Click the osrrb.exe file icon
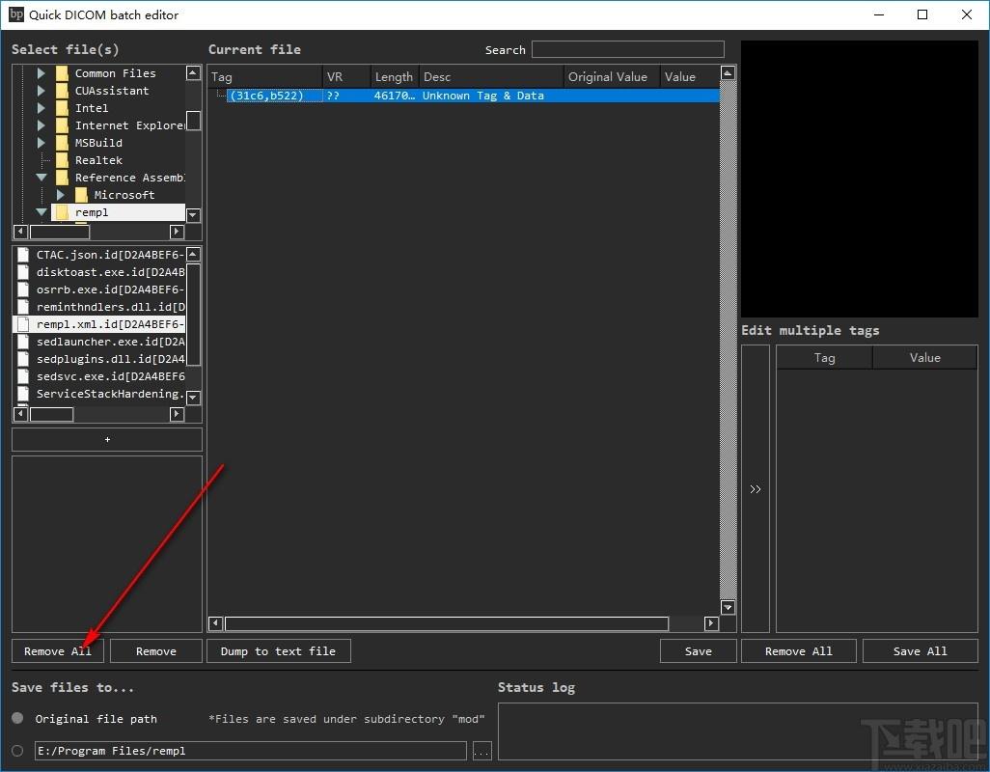 (x=23, y=289)
